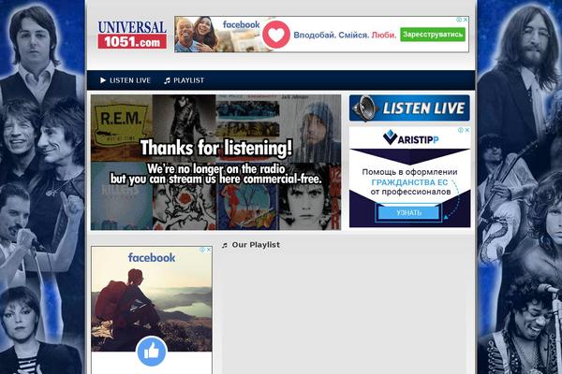Click the music note icon beside Playlist menu

click(x=167, y=80)
